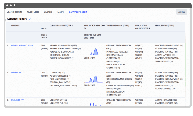Click the ASSIGNEE column header
193x116 pixels.
(x=15, y=26)
